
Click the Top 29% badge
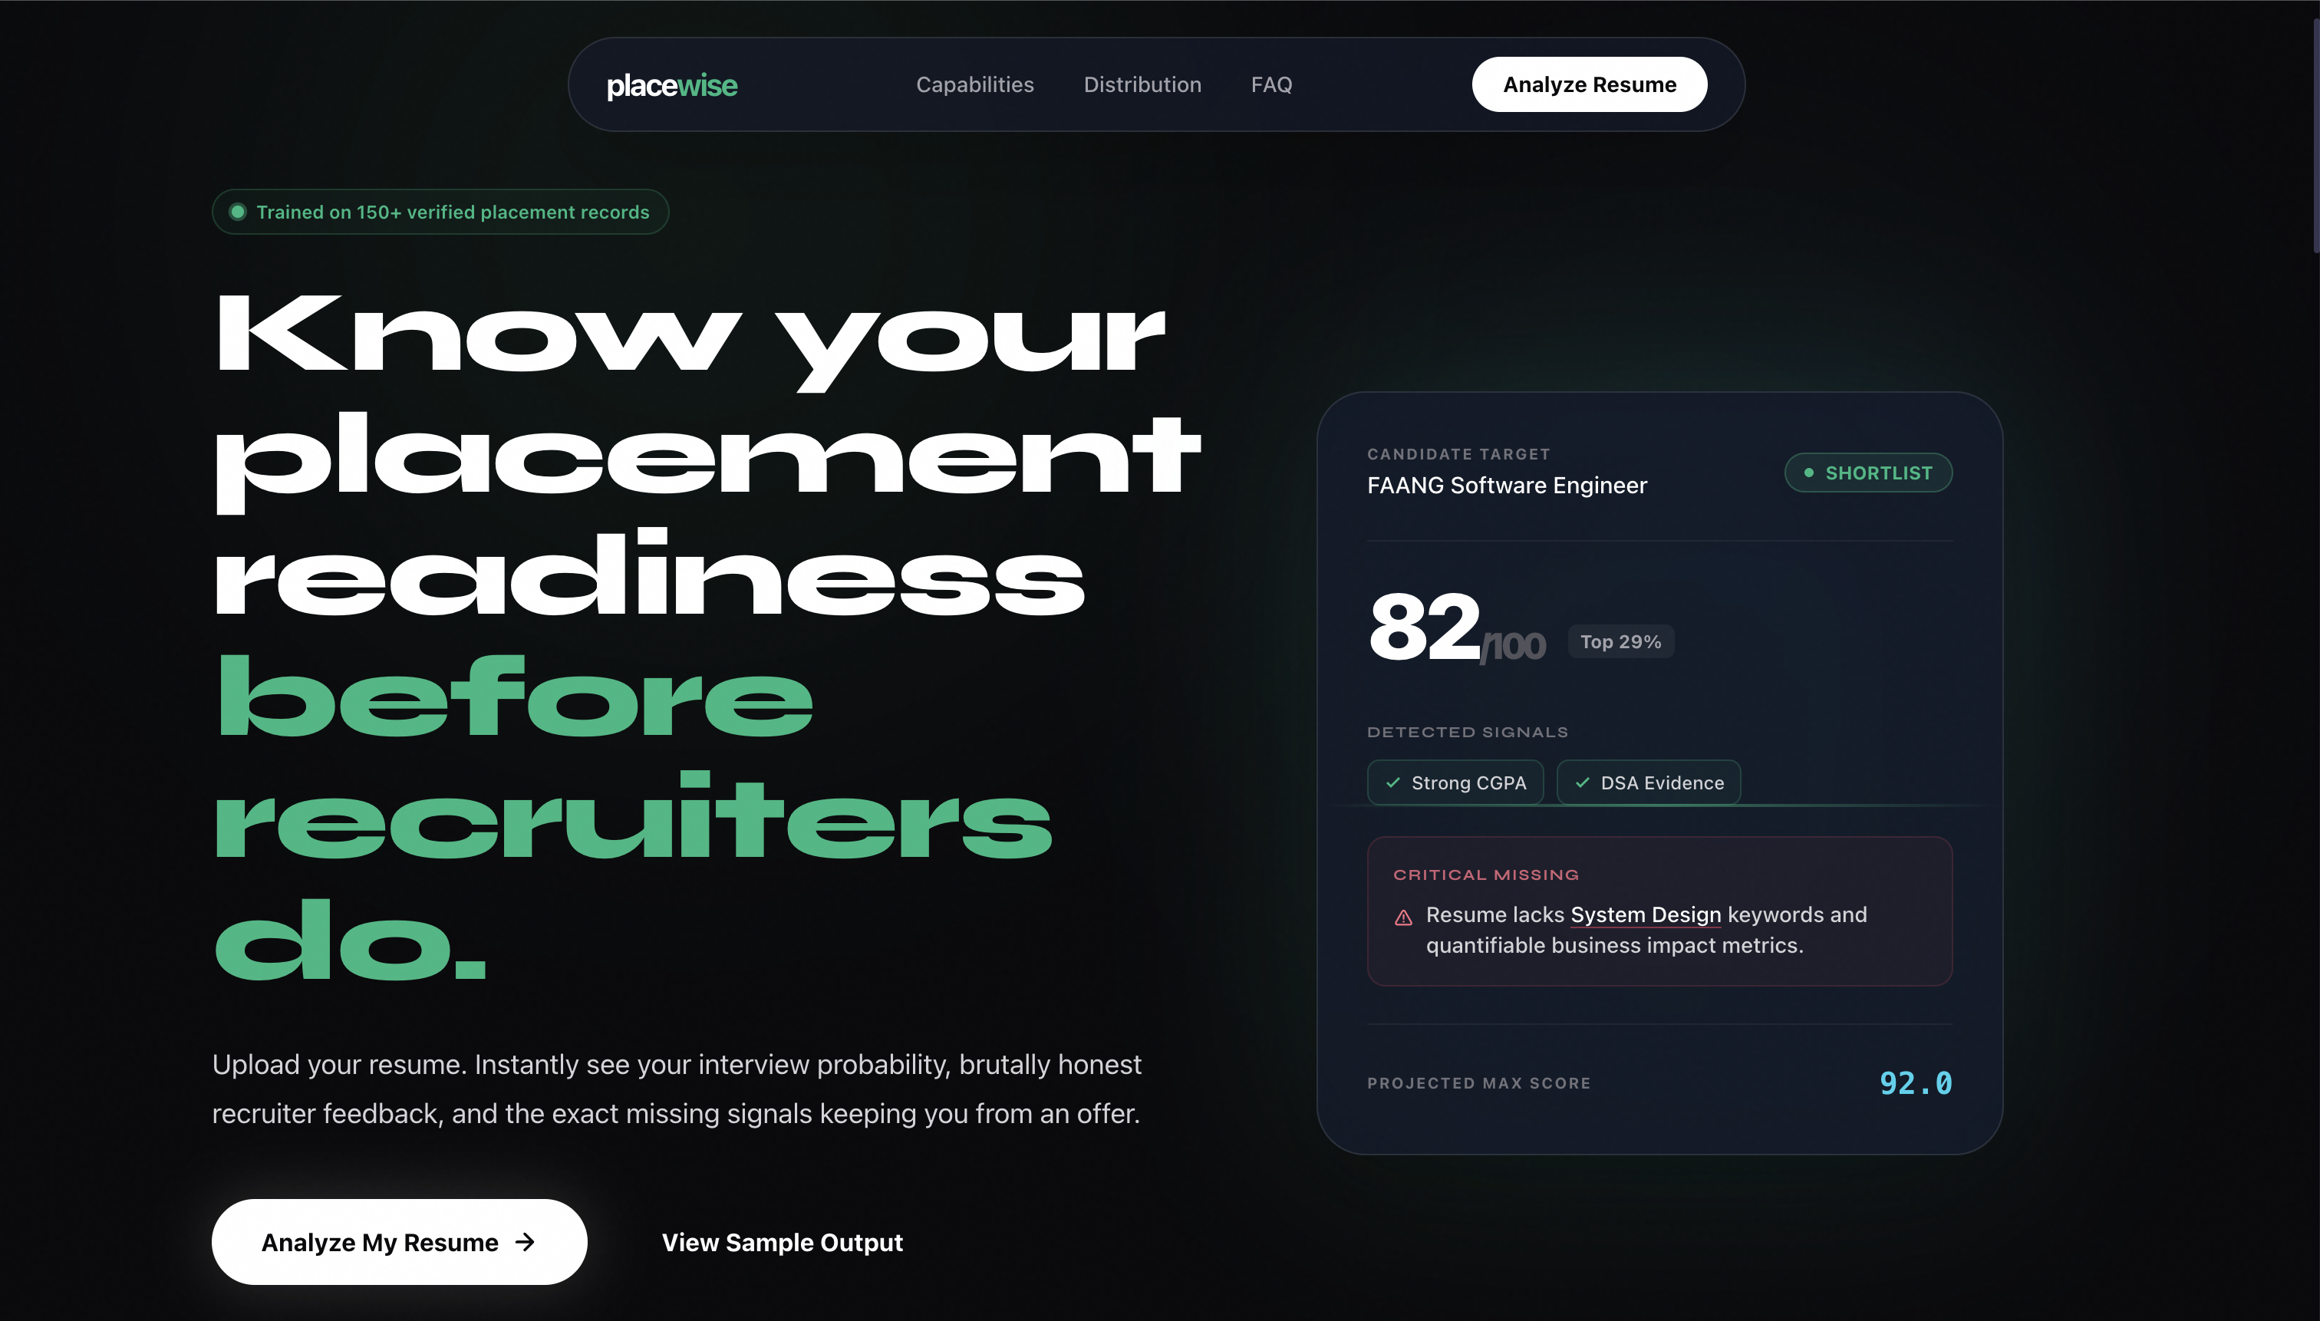point(1620,641)
